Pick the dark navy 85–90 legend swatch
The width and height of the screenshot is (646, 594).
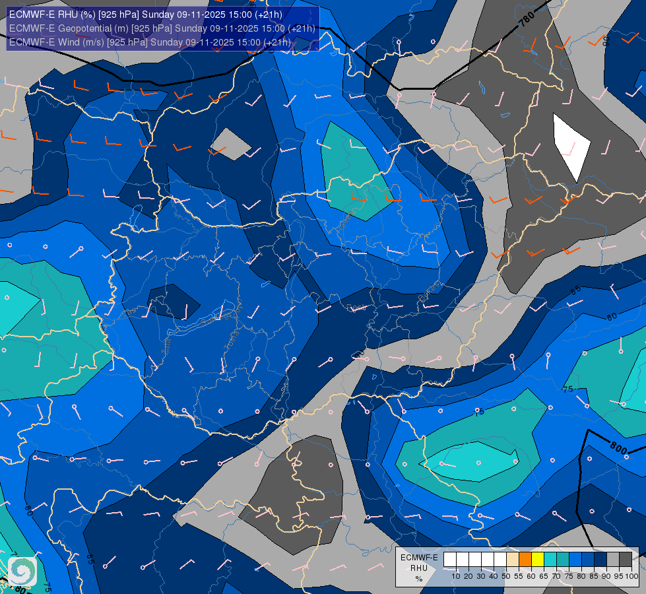click(x=600, y=560)
